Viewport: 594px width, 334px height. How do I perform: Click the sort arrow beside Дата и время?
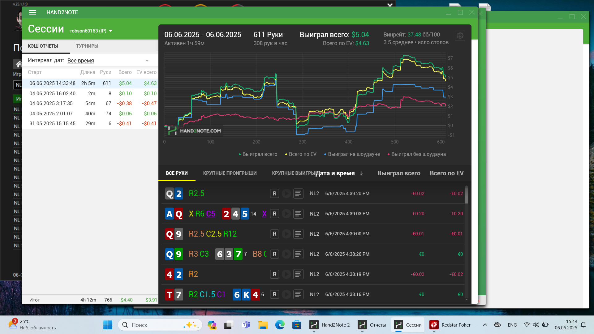coord(361,173)
